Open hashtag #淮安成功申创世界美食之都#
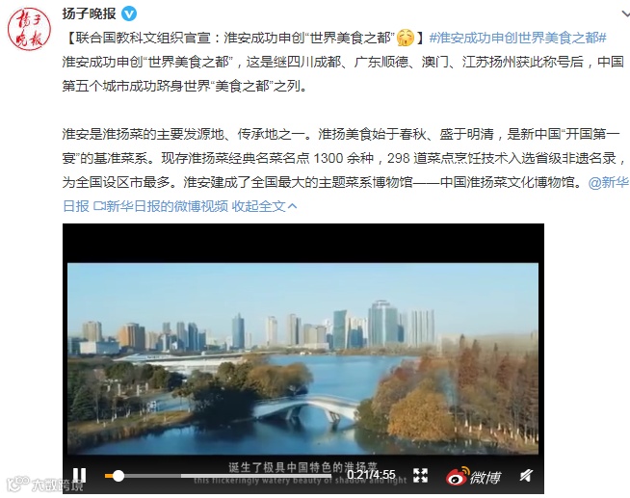The image size is (630, 498). click(x=518, y=38)
